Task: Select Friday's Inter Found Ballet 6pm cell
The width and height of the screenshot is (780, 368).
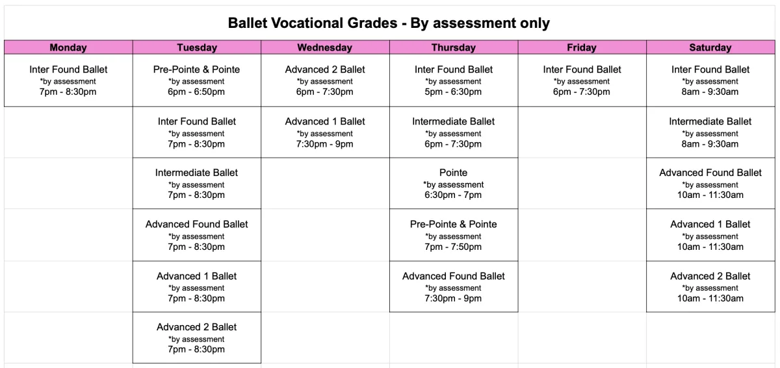Action: click(582, 80)
